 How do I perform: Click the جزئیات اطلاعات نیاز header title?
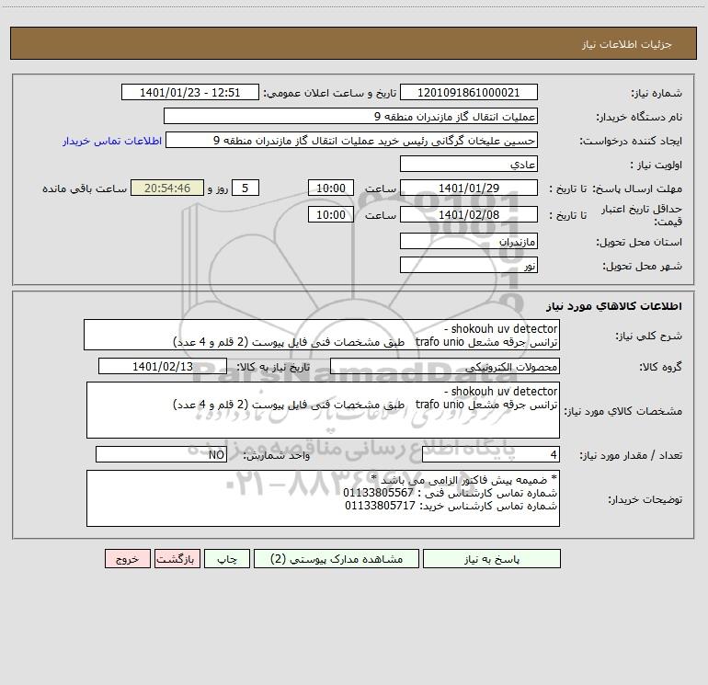pyautogui.click(x=627, y=44)
